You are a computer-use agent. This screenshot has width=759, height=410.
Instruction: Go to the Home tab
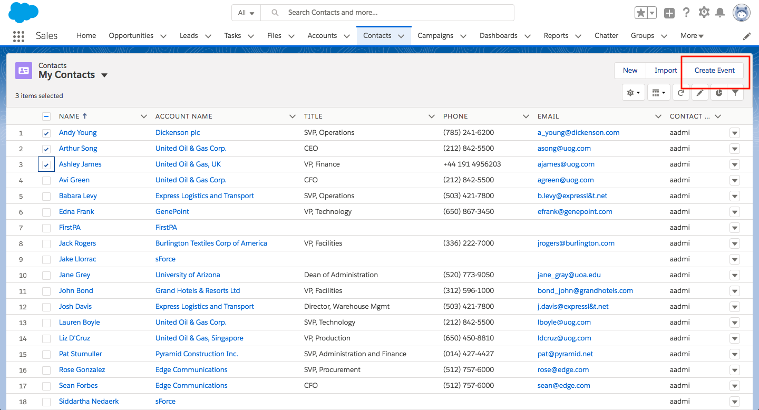(x=86, y=36)
